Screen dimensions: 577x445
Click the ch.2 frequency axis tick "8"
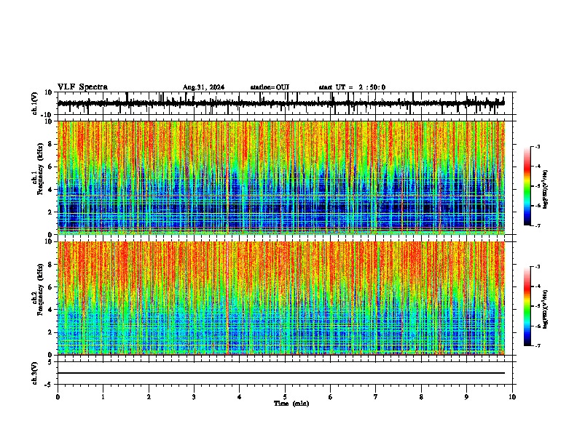click(x=50, y=265)
